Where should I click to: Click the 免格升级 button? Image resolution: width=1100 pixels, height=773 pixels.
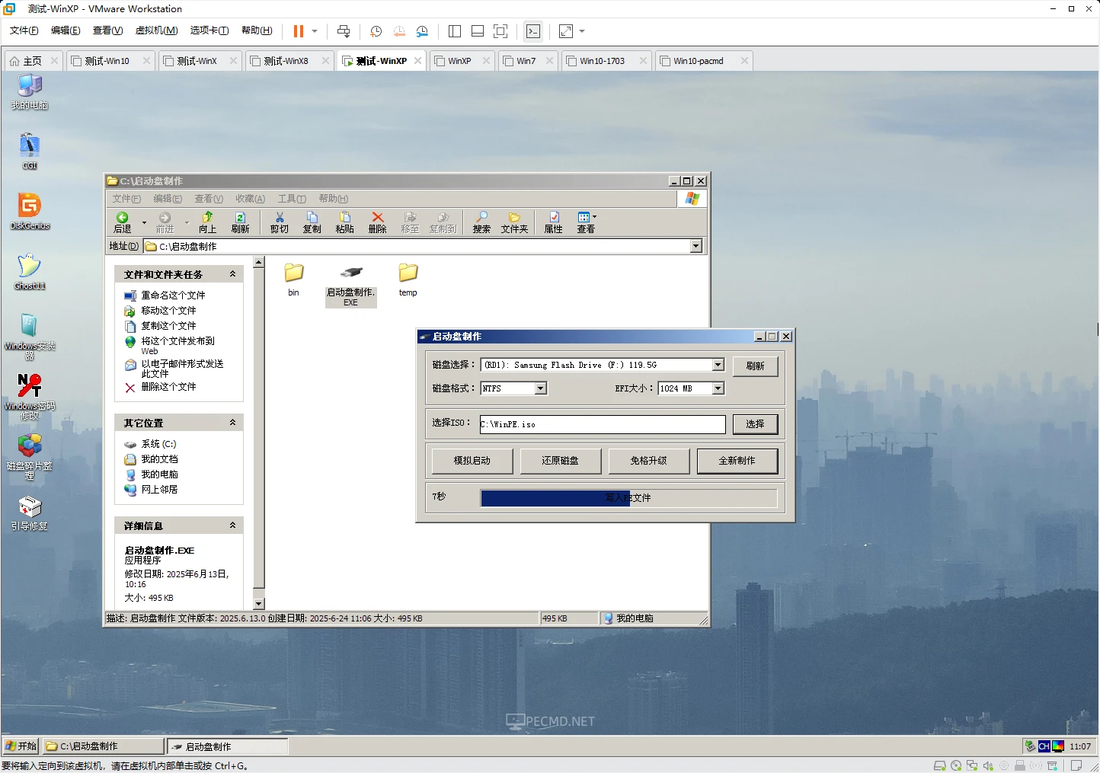tap(649, 461)
